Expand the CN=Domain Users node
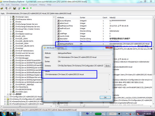Image resolution: width=155 pixels, height=116 pixels. 11,17
